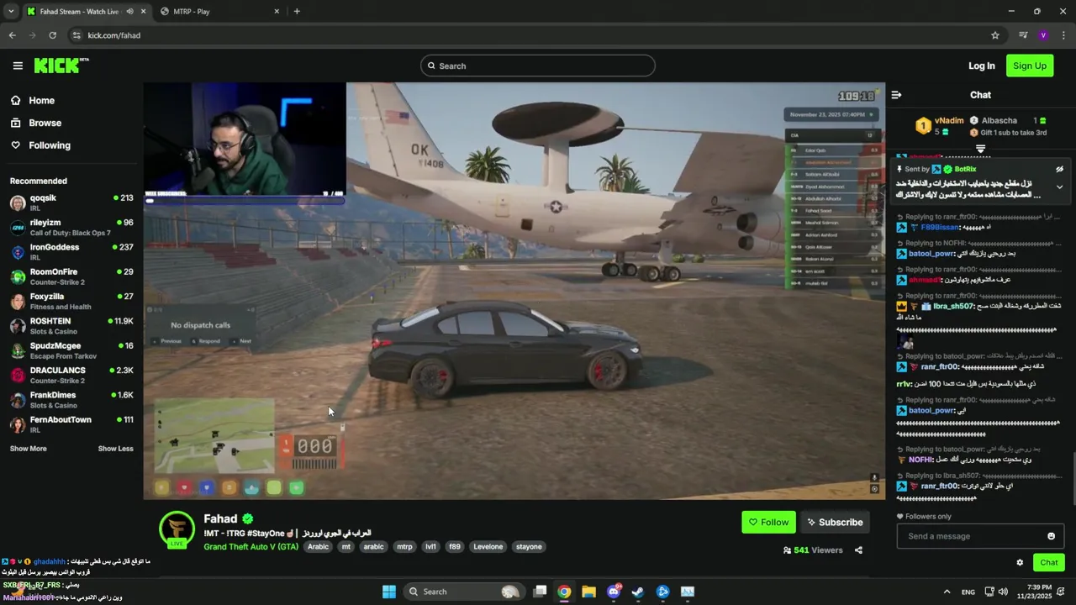Open recommended channel FernAboutTown
The image size is (1076, 605).
click(x=71, y=424)
